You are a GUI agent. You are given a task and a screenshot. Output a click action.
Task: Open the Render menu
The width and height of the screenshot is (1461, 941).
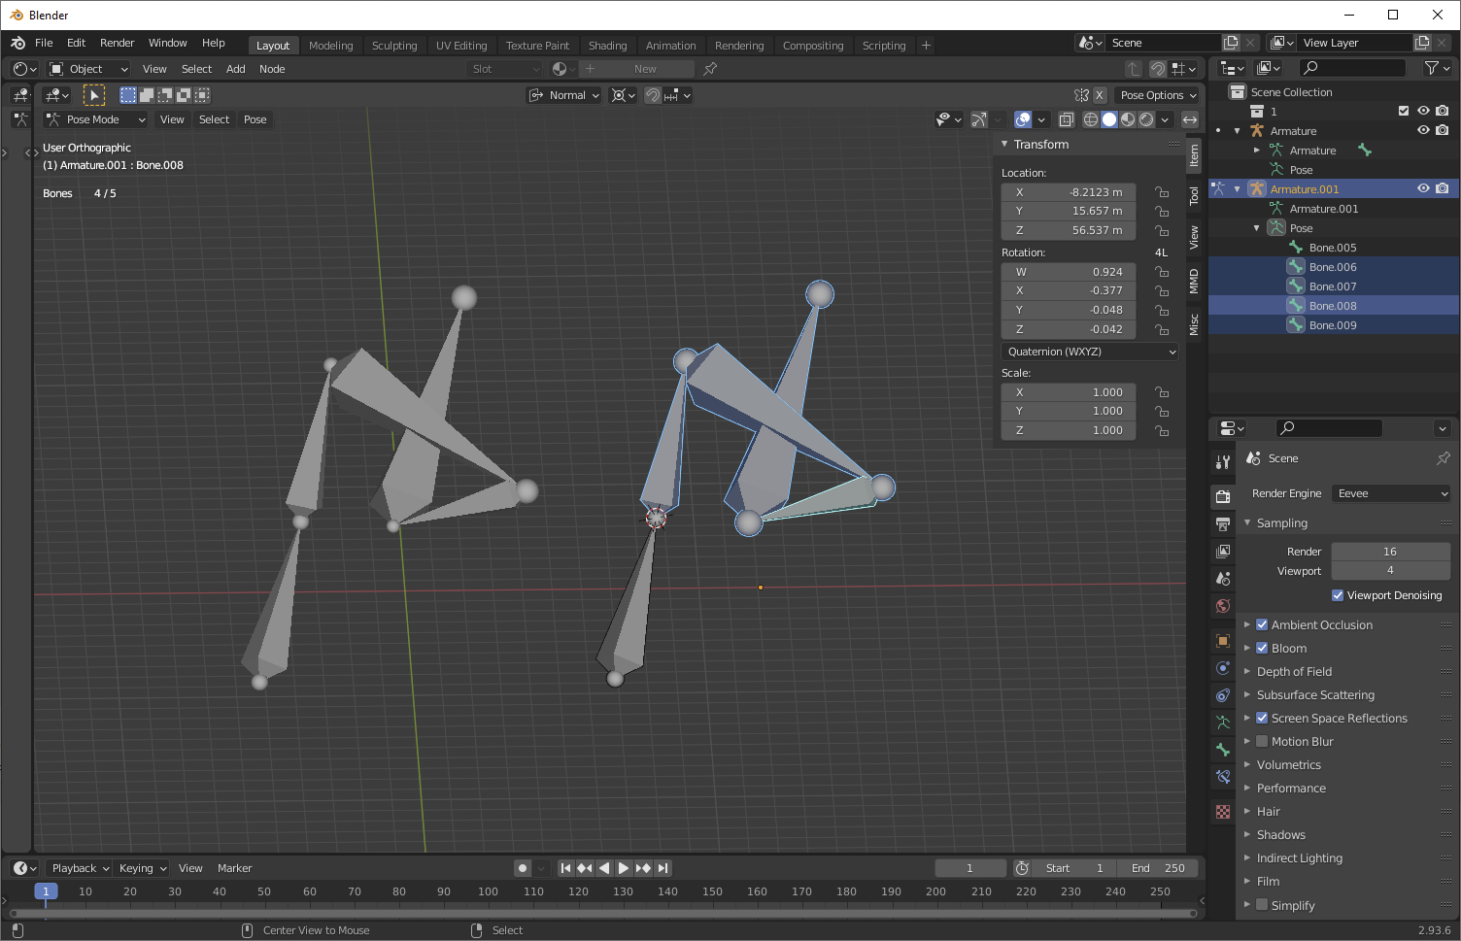(118, 43)
